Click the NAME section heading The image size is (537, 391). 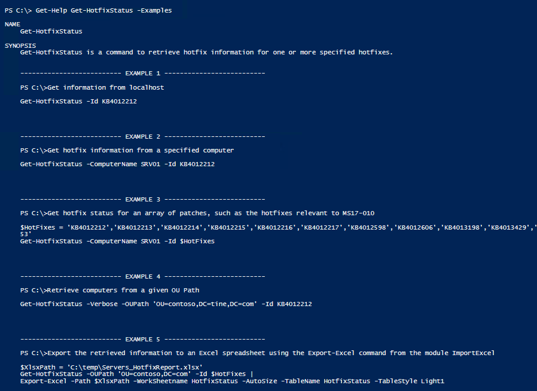coord(13,25)
